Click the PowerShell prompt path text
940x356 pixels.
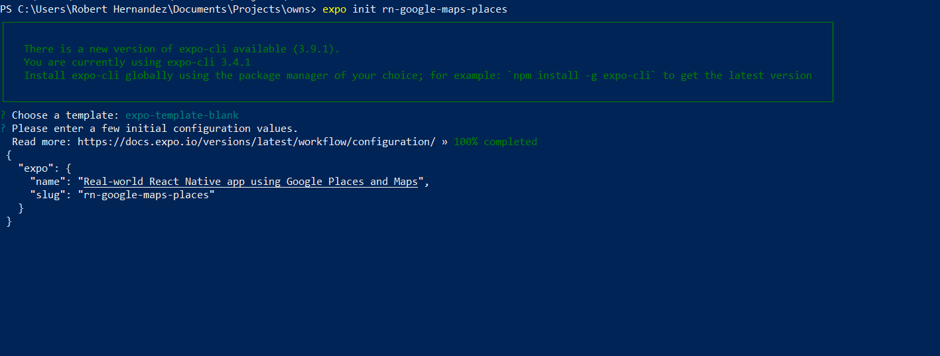[x=159, y=9]
